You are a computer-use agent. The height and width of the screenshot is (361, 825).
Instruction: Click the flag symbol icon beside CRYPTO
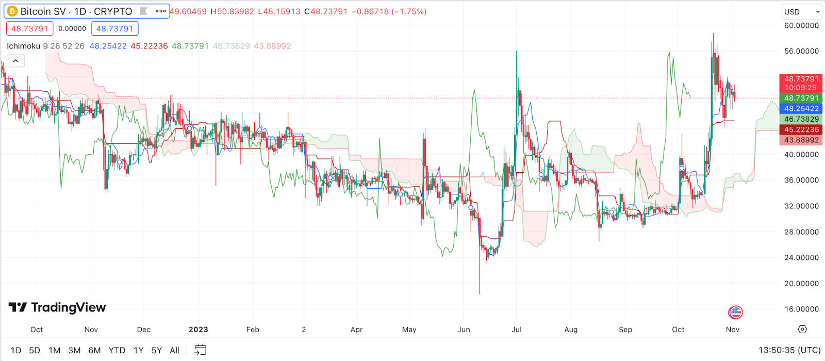144,11
